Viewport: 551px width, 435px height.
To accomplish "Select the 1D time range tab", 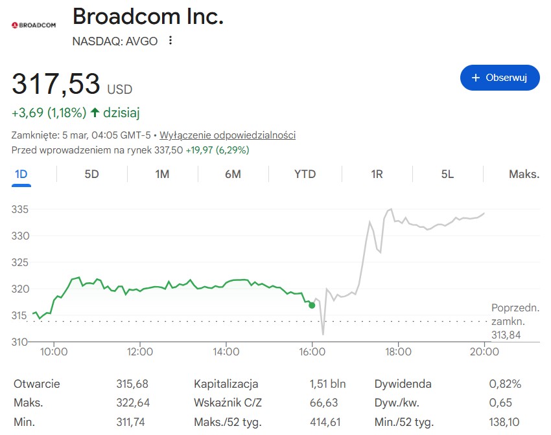I will (x=21, y=174).
